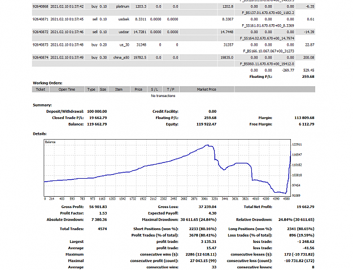
Task: Click the Summary heading
Action: click(x=42, y=105)
